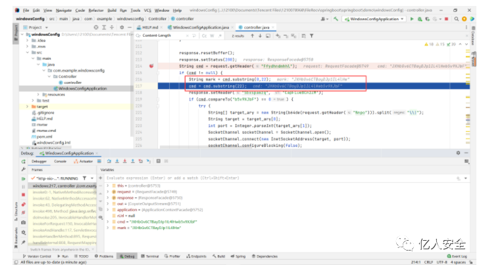Expand the .idea folder in project tree

point(28,41)
